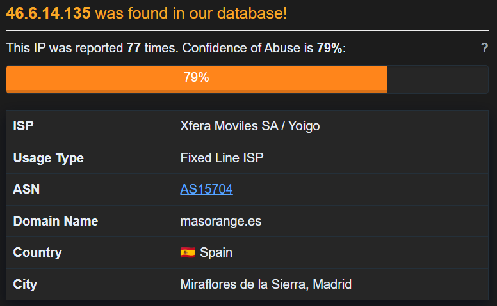This screenshot has width=497, height=306.
Task: Click the bold 77 report count
Action: point(134,48)
